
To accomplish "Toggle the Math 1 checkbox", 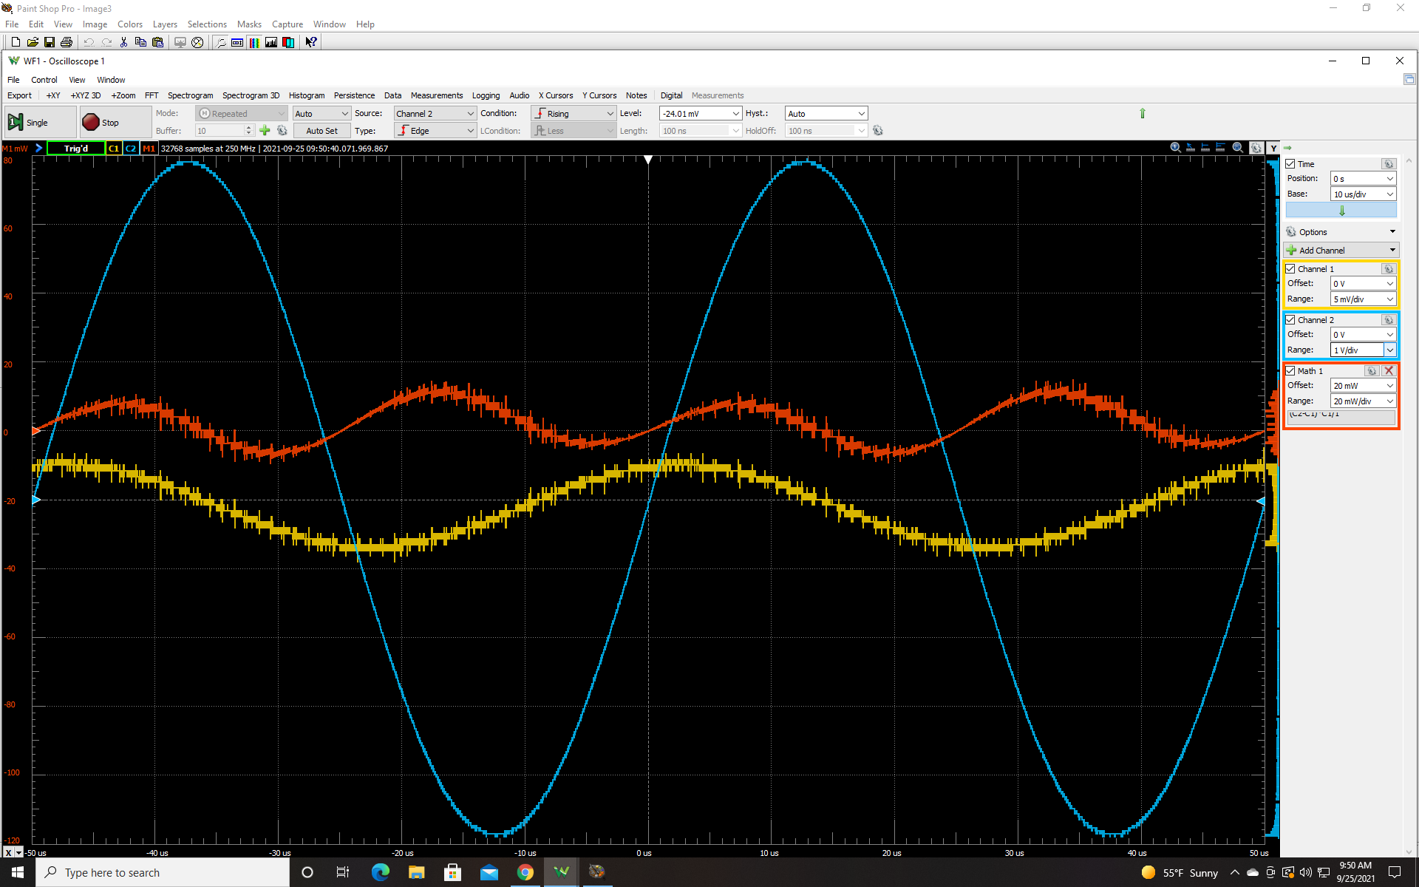I will 1290,371.
